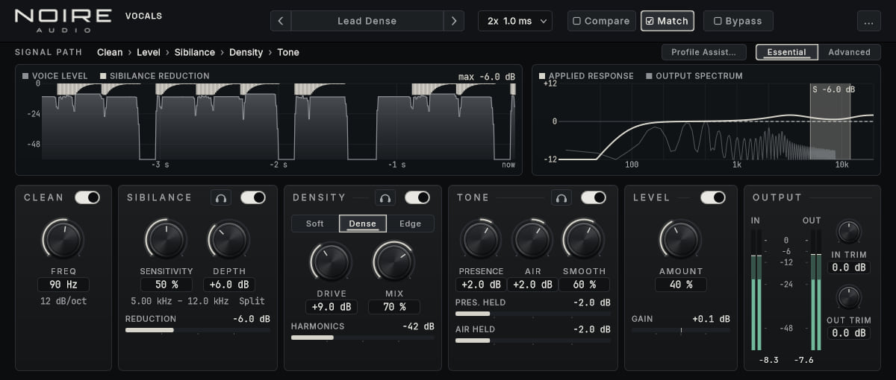The image size is (896, 380).
Task: Click the Density DRIVE knob
Action: [x=331, y=262]
